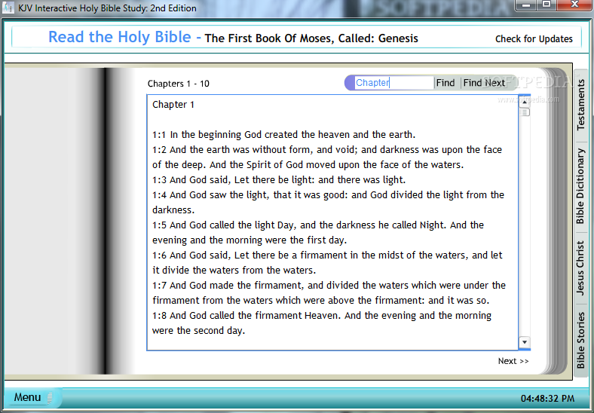Click the Find Next button
Screen dimensions: 594x413
coord(484,83)
